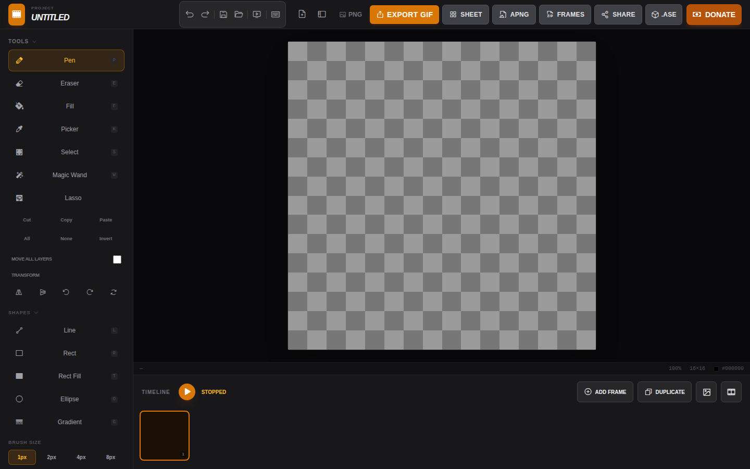Viewport: 750px width, 469px height.
Task: Click the circular-arrows icon in Transform
Action: coord(114,292)
